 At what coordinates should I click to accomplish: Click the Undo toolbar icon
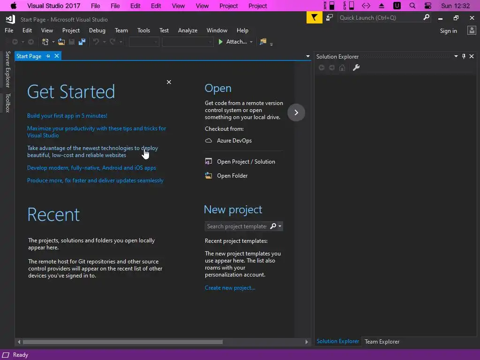[96, 42]
